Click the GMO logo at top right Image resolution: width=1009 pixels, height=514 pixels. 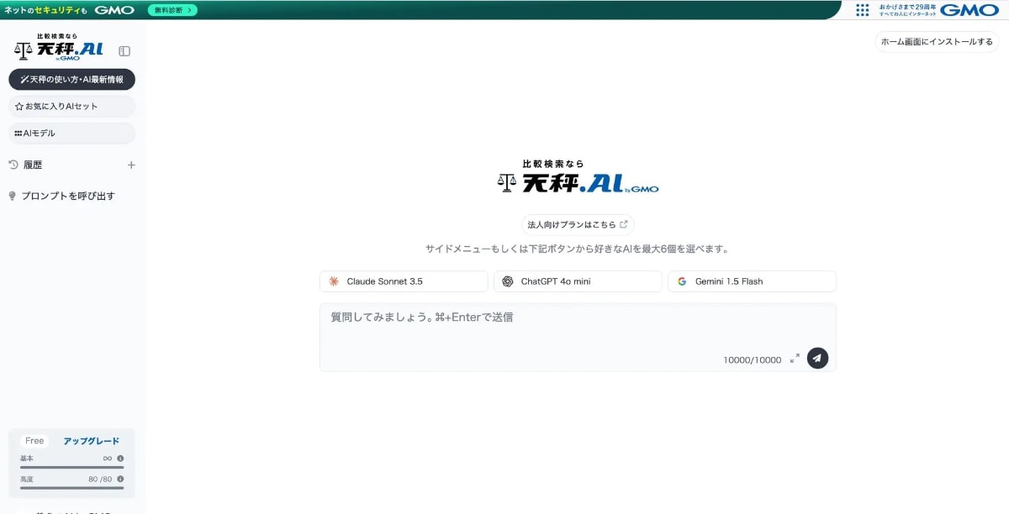coord(969,10)
